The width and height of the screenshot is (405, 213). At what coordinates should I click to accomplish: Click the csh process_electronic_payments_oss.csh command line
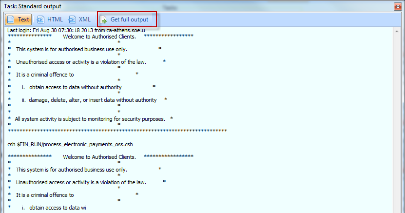[71, 144]
